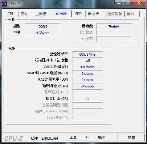This screenshot has height=144, width=147.
Task: Click the CAS# 延遲 (CL) label
Action: coord(56,67)
